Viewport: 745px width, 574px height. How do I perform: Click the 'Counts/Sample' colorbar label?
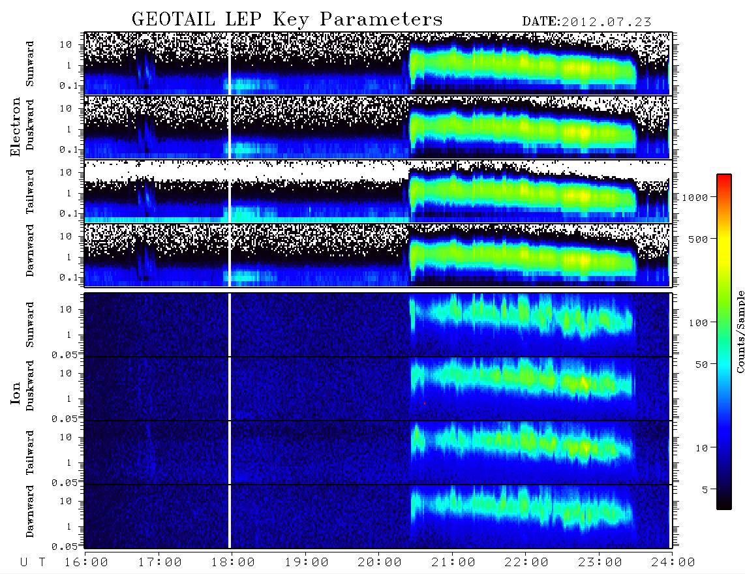tap(740, 331)
